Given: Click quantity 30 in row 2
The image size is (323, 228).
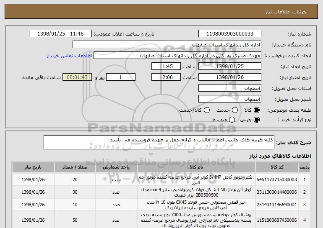Looking at the screenshot, I should pyautogui.click(x=75, y=192).
